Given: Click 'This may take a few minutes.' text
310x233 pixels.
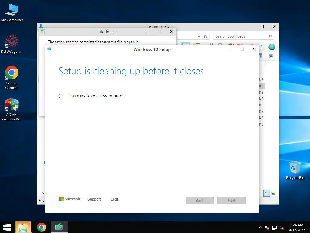Looking at the screenshot, I should [x=97, y=96].
